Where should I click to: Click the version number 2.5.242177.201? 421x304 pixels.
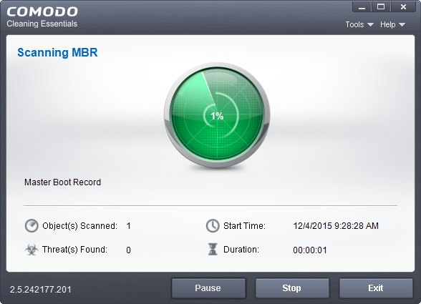[41, 290]
